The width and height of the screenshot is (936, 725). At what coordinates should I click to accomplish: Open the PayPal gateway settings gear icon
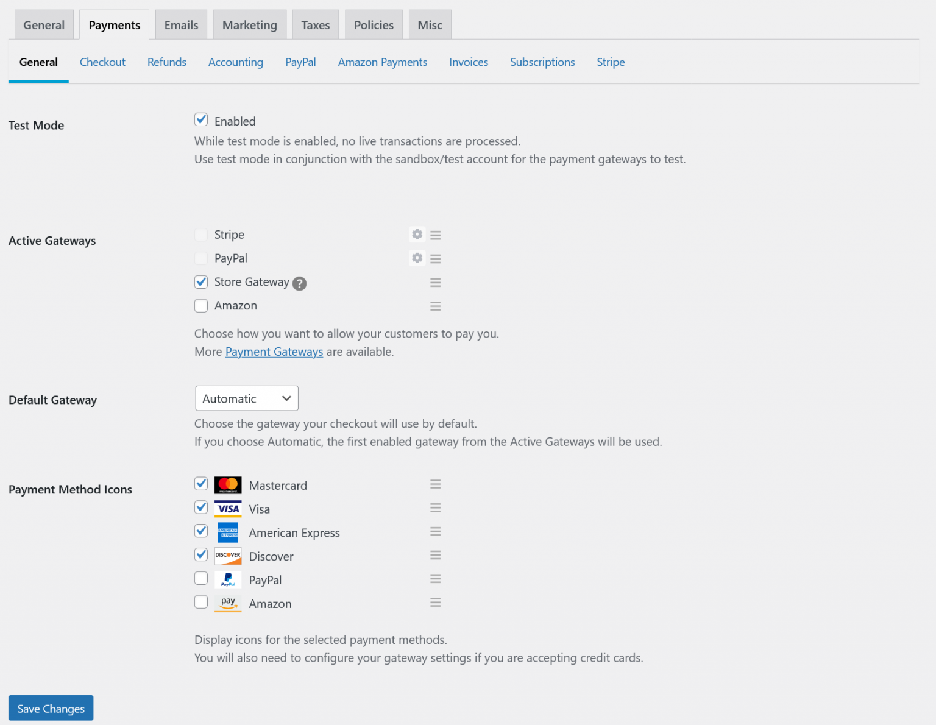(417, 258)
